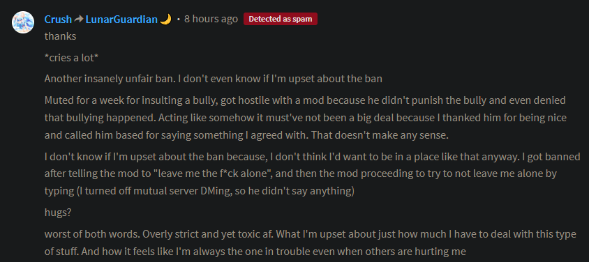This screenshot has height=262, width=589.
Task: Visit LunarGuardian's profile link
Action: (x=121, y=19)
